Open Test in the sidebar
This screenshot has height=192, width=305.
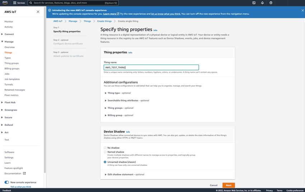coord(6,140)
